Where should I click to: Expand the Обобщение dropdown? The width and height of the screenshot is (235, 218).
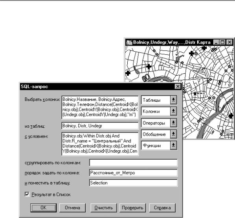(159, 134)
